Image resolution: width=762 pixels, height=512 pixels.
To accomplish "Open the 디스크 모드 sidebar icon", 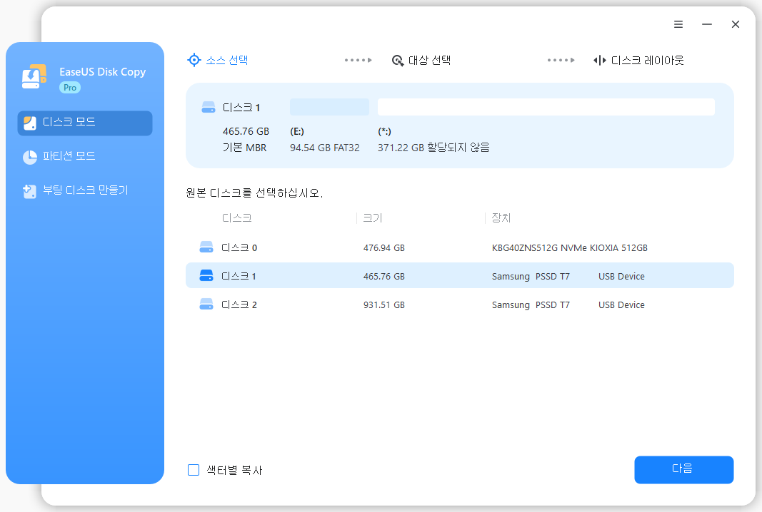I will tap(29, 123).
